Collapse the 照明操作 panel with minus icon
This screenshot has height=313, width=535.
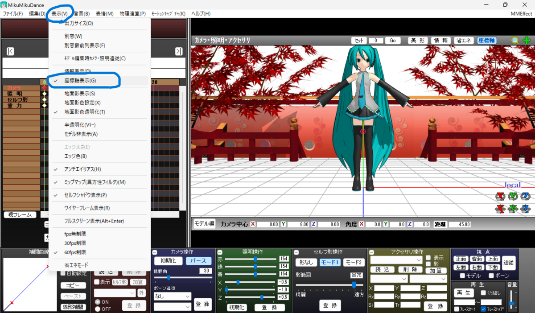[x=219, y=252]
